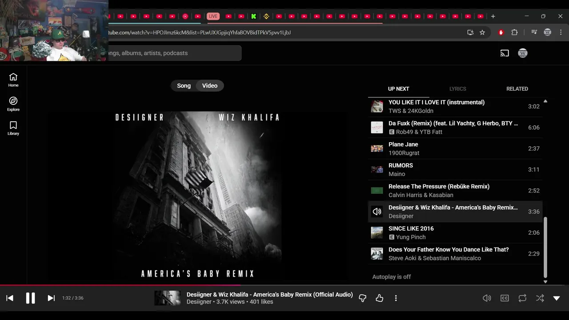569x320 pixels.
Task: Open Desiigner artist link in player bar
Action: 199,302
